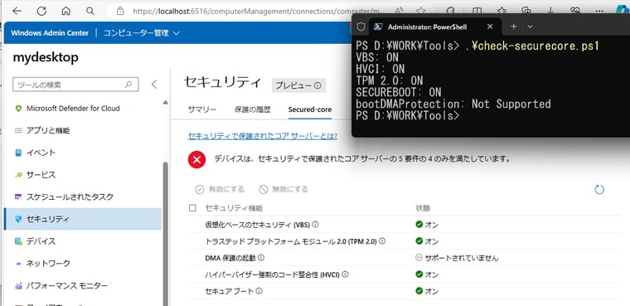
Task: Click the sidebar vertical scrollbar thumb
Action: (166, 233)
